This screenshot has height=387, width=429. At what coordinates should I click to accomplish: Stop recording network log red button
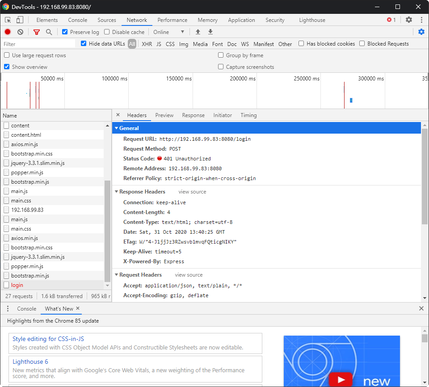pyautogui.click(x=8, y=32)
